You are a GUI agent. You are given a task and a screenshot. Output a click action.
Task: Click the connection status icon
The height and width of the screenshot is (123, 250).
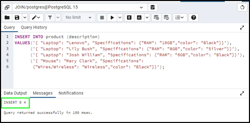7,7
